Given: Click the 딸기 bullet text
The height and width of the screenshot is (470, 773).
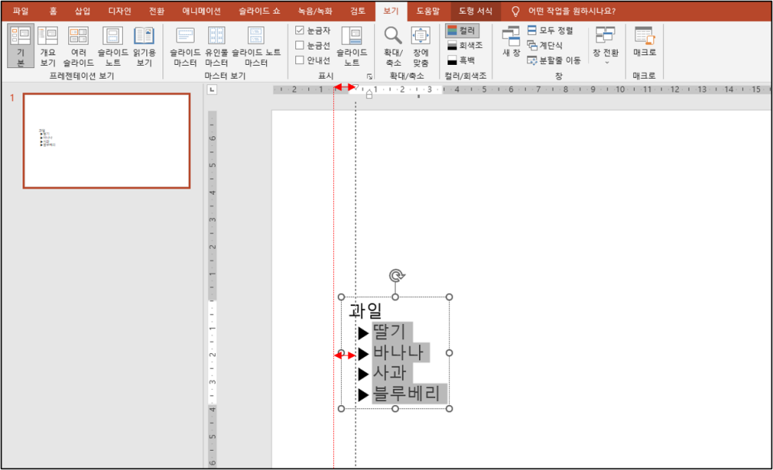Looking at the screenshot, I should point(389,332).
